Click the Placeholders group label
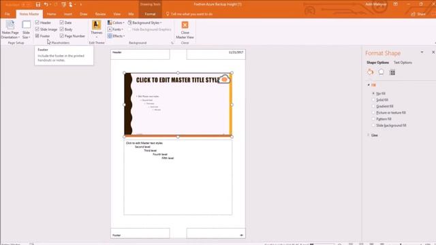This screenshot has height=245, width=436. (61, 43)
